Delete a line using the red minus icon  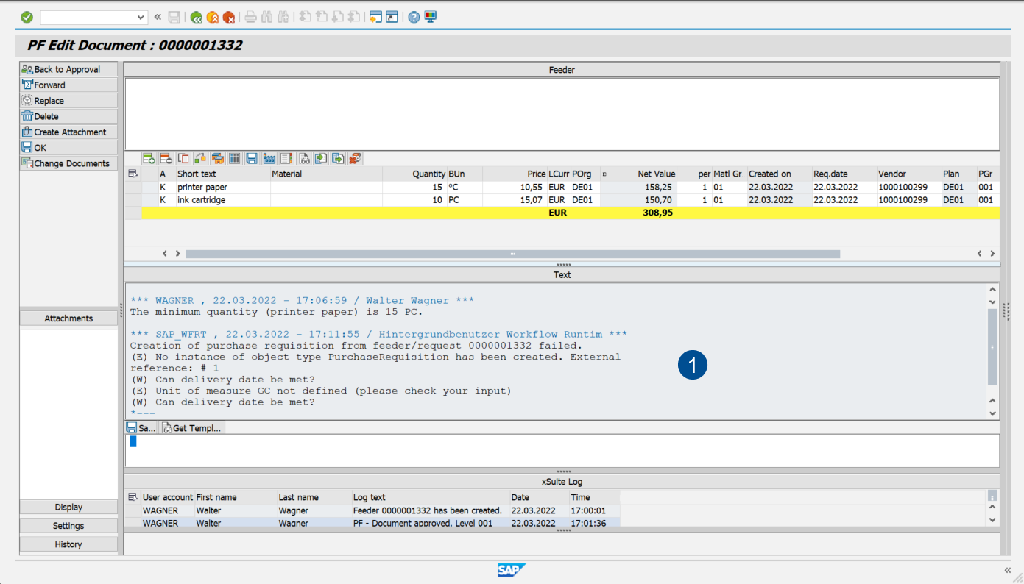pos(166,157)
